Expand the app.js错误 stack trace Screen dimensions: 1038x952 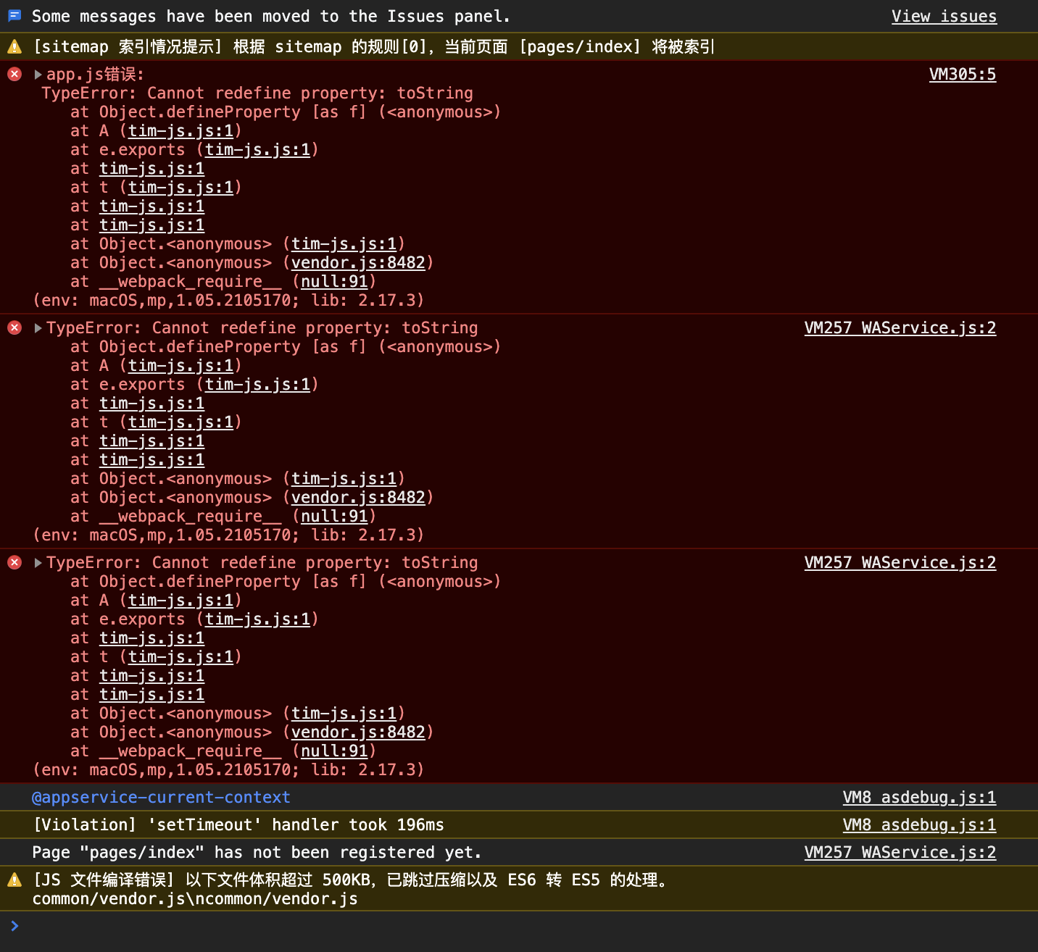coord(38,75)
